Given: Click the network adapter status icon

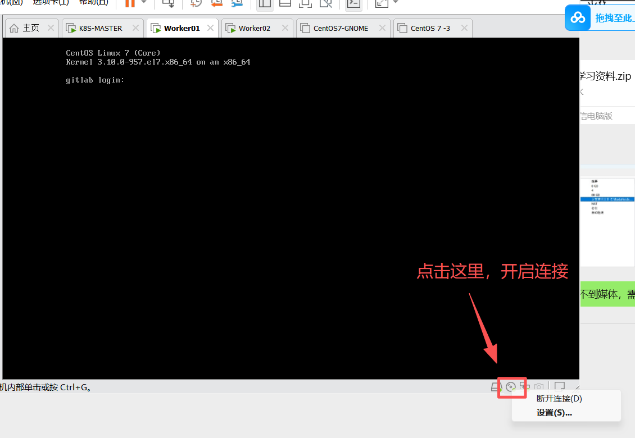Looking at the screenshot, I should 524,387.
